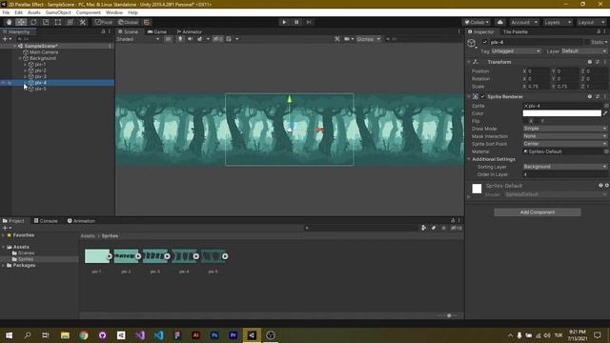The width and height of the screenshot is (610, 343).
Task: Open the Layer Default dropdown
Action: 584,51
